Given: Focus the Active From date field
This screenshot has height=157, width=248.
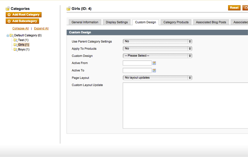Looking at the screenshot, I should pos(137,63).
